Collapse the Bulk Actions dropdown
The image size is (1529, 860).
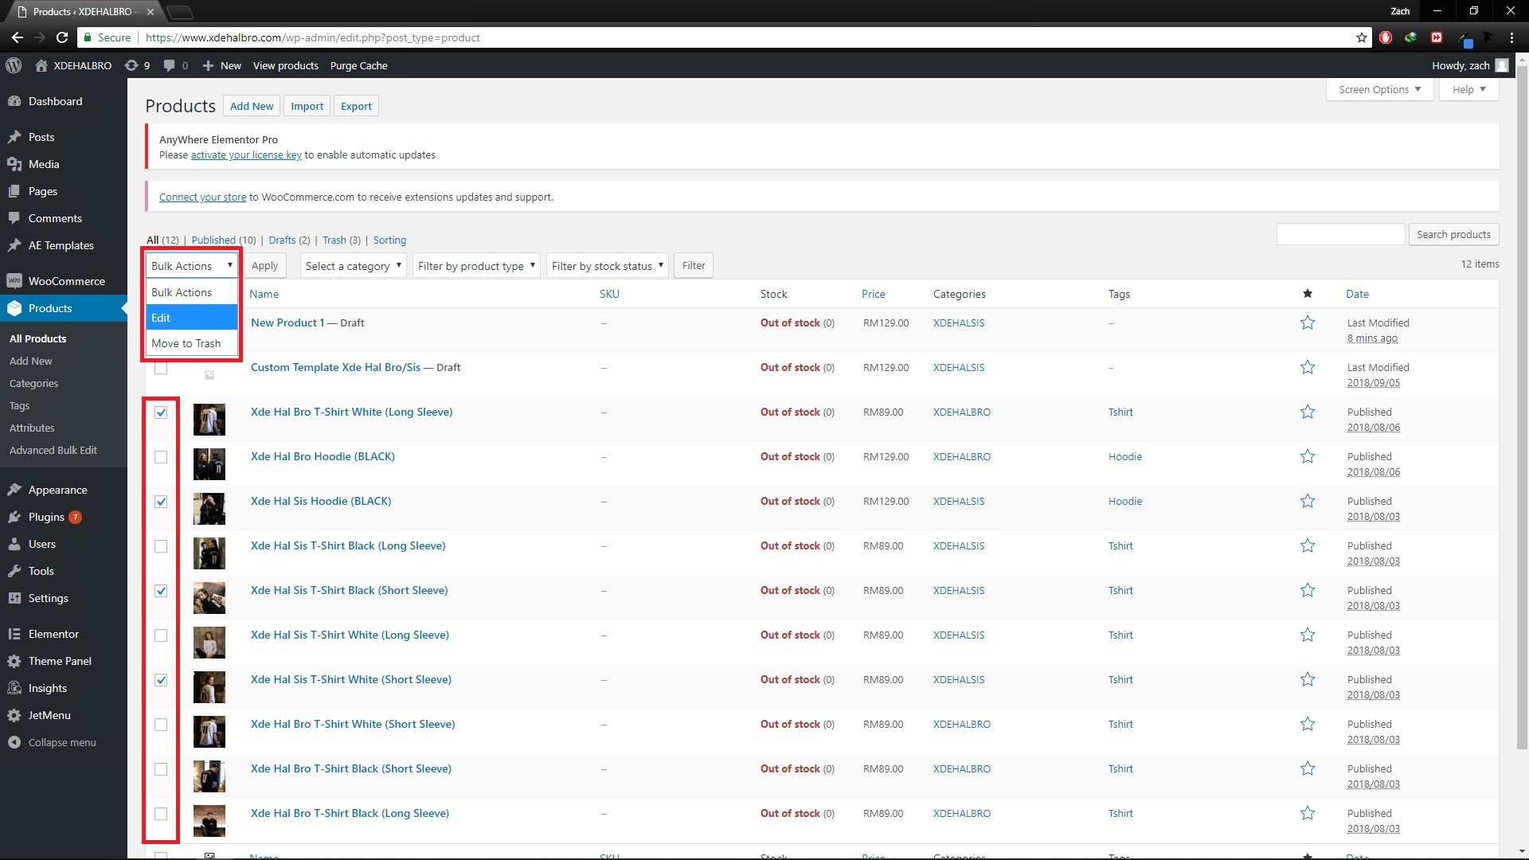192,266
